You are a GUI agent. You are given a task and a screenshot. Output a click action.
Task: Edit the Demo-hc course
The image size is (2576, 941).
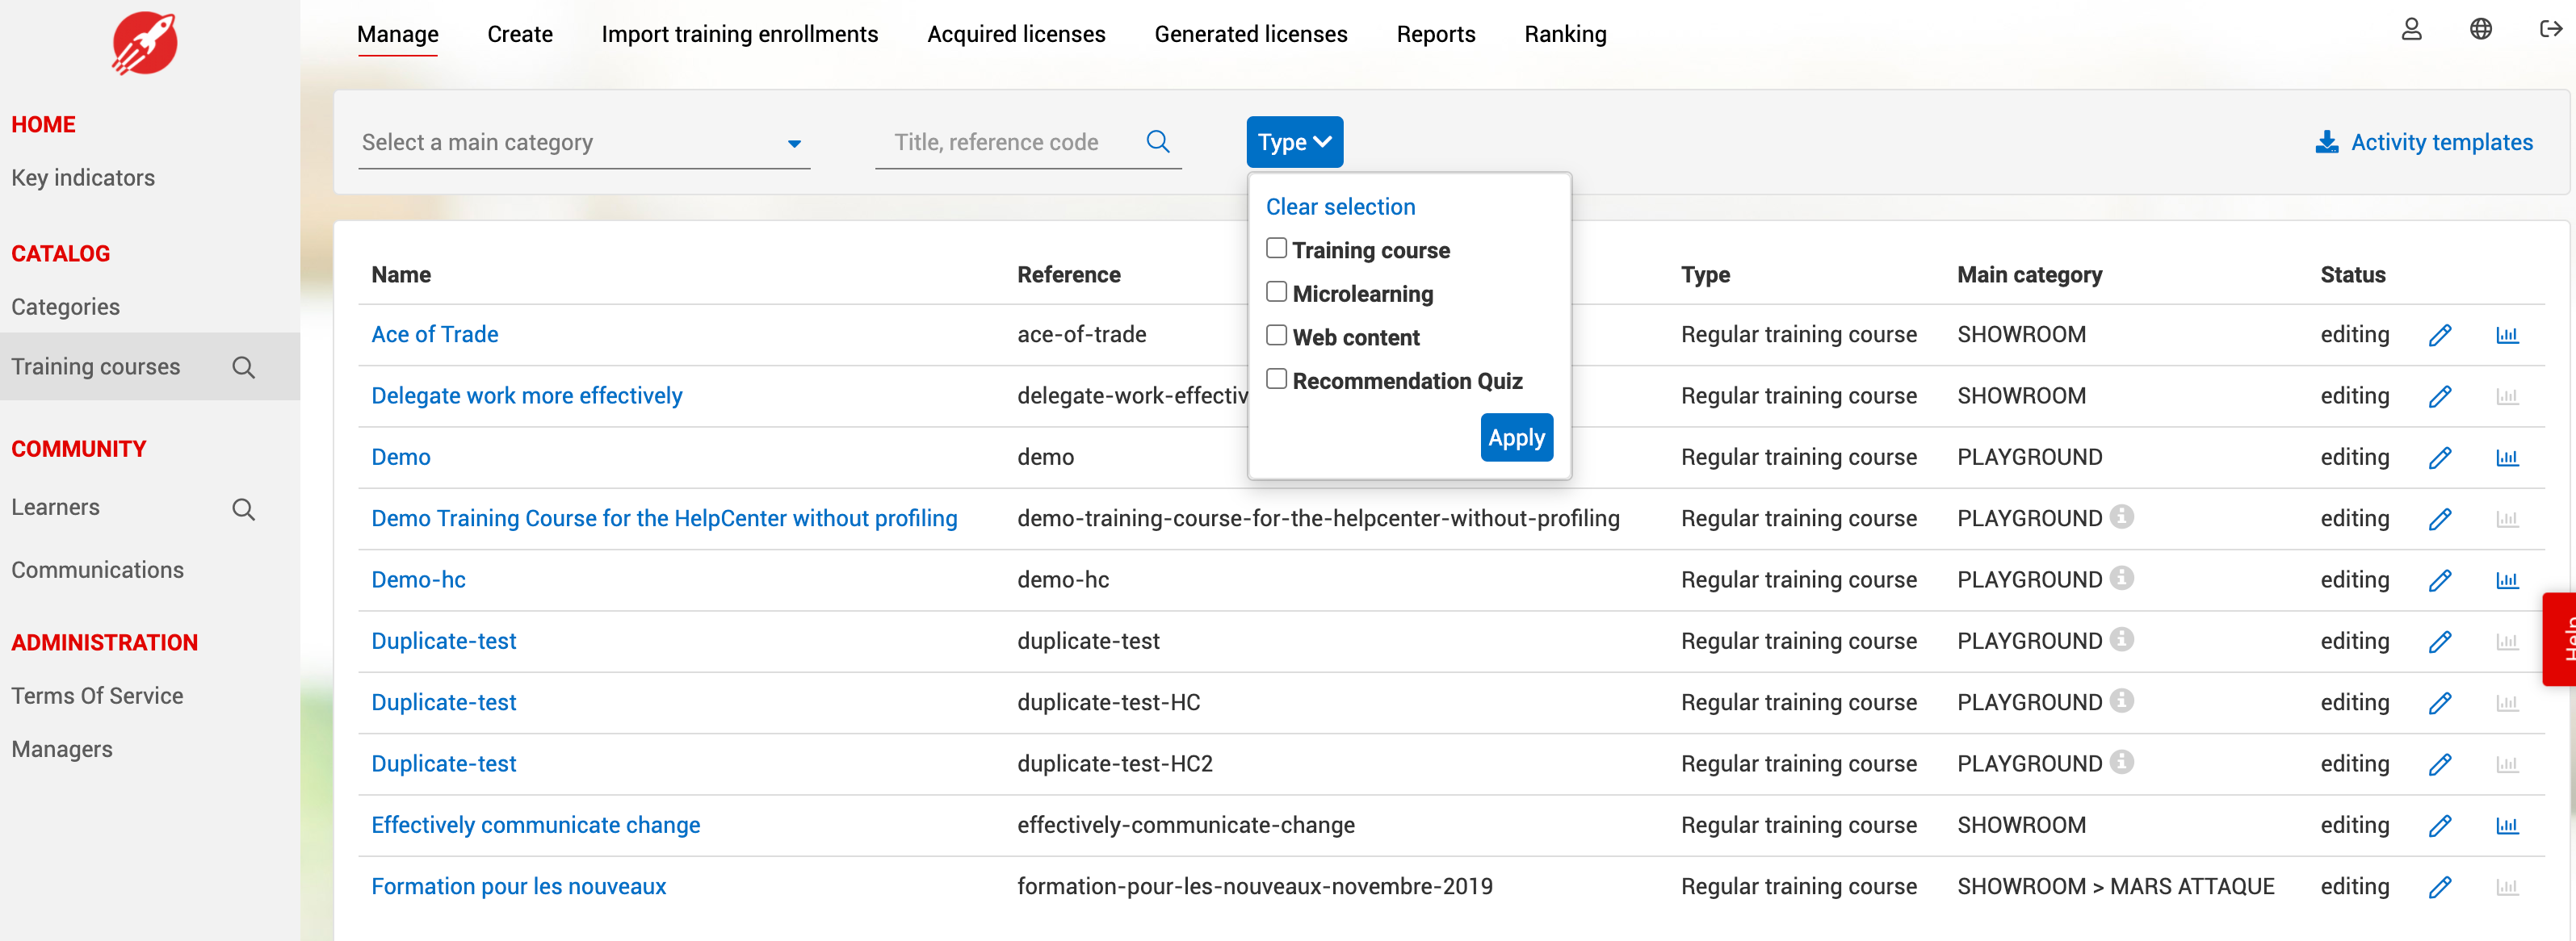pyautogui.click(x=2439, y=581)
